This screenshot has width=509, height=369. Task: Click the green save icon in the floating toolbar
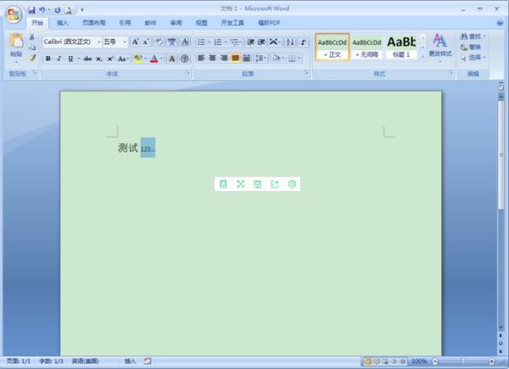click(257, 184)
